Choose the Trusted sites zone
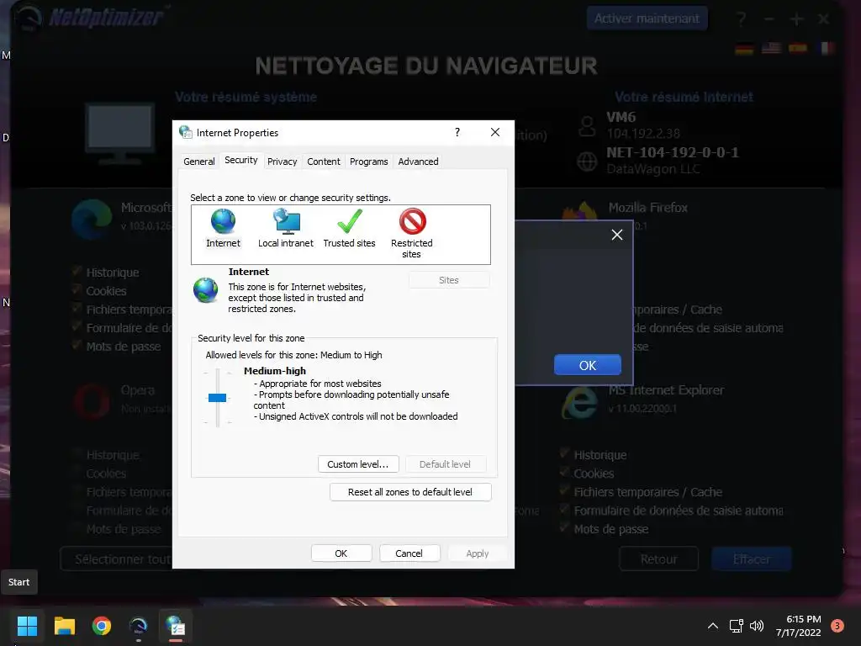 [349, 228]
